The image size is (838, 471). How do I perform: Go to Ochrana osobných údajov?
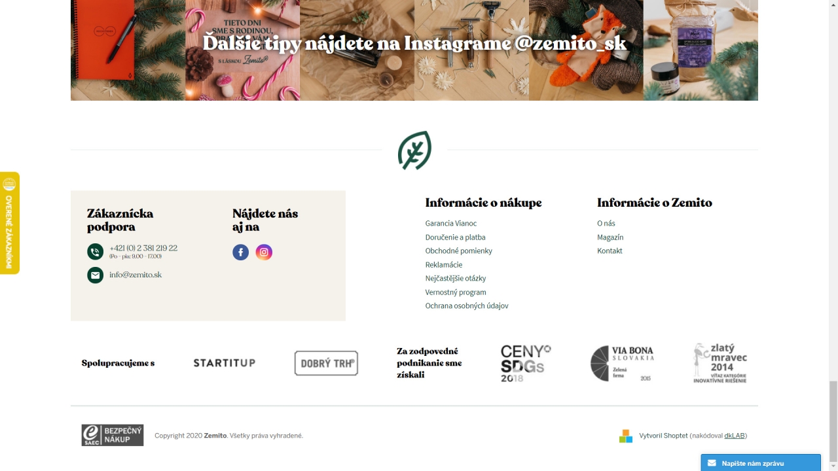pyautogui.click(x=467, y=305)
